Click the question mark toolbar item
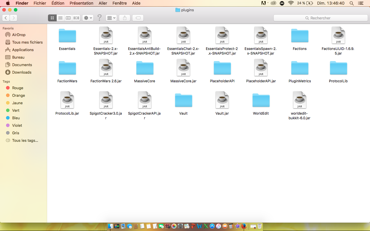 tap(99, 18)
